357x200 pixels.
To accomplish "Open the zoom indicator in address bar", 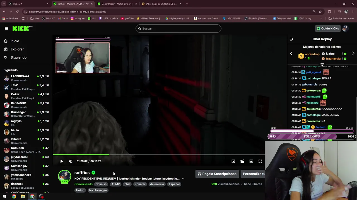I will (314, 12).
